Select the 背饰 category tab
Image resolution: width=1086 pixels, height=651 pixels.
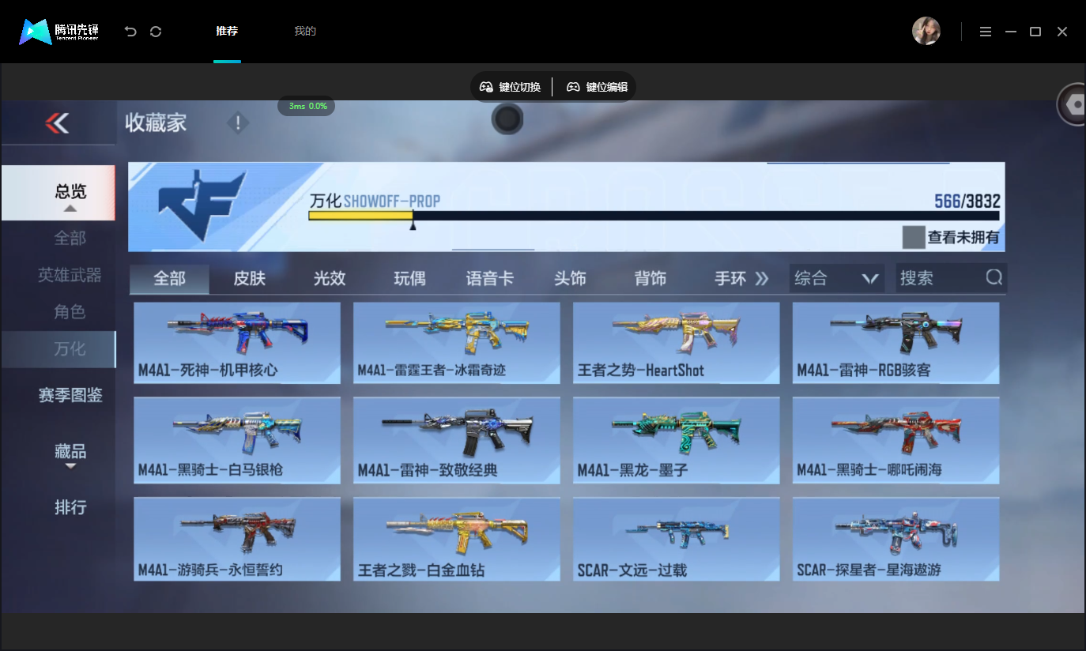pos(650,279)
